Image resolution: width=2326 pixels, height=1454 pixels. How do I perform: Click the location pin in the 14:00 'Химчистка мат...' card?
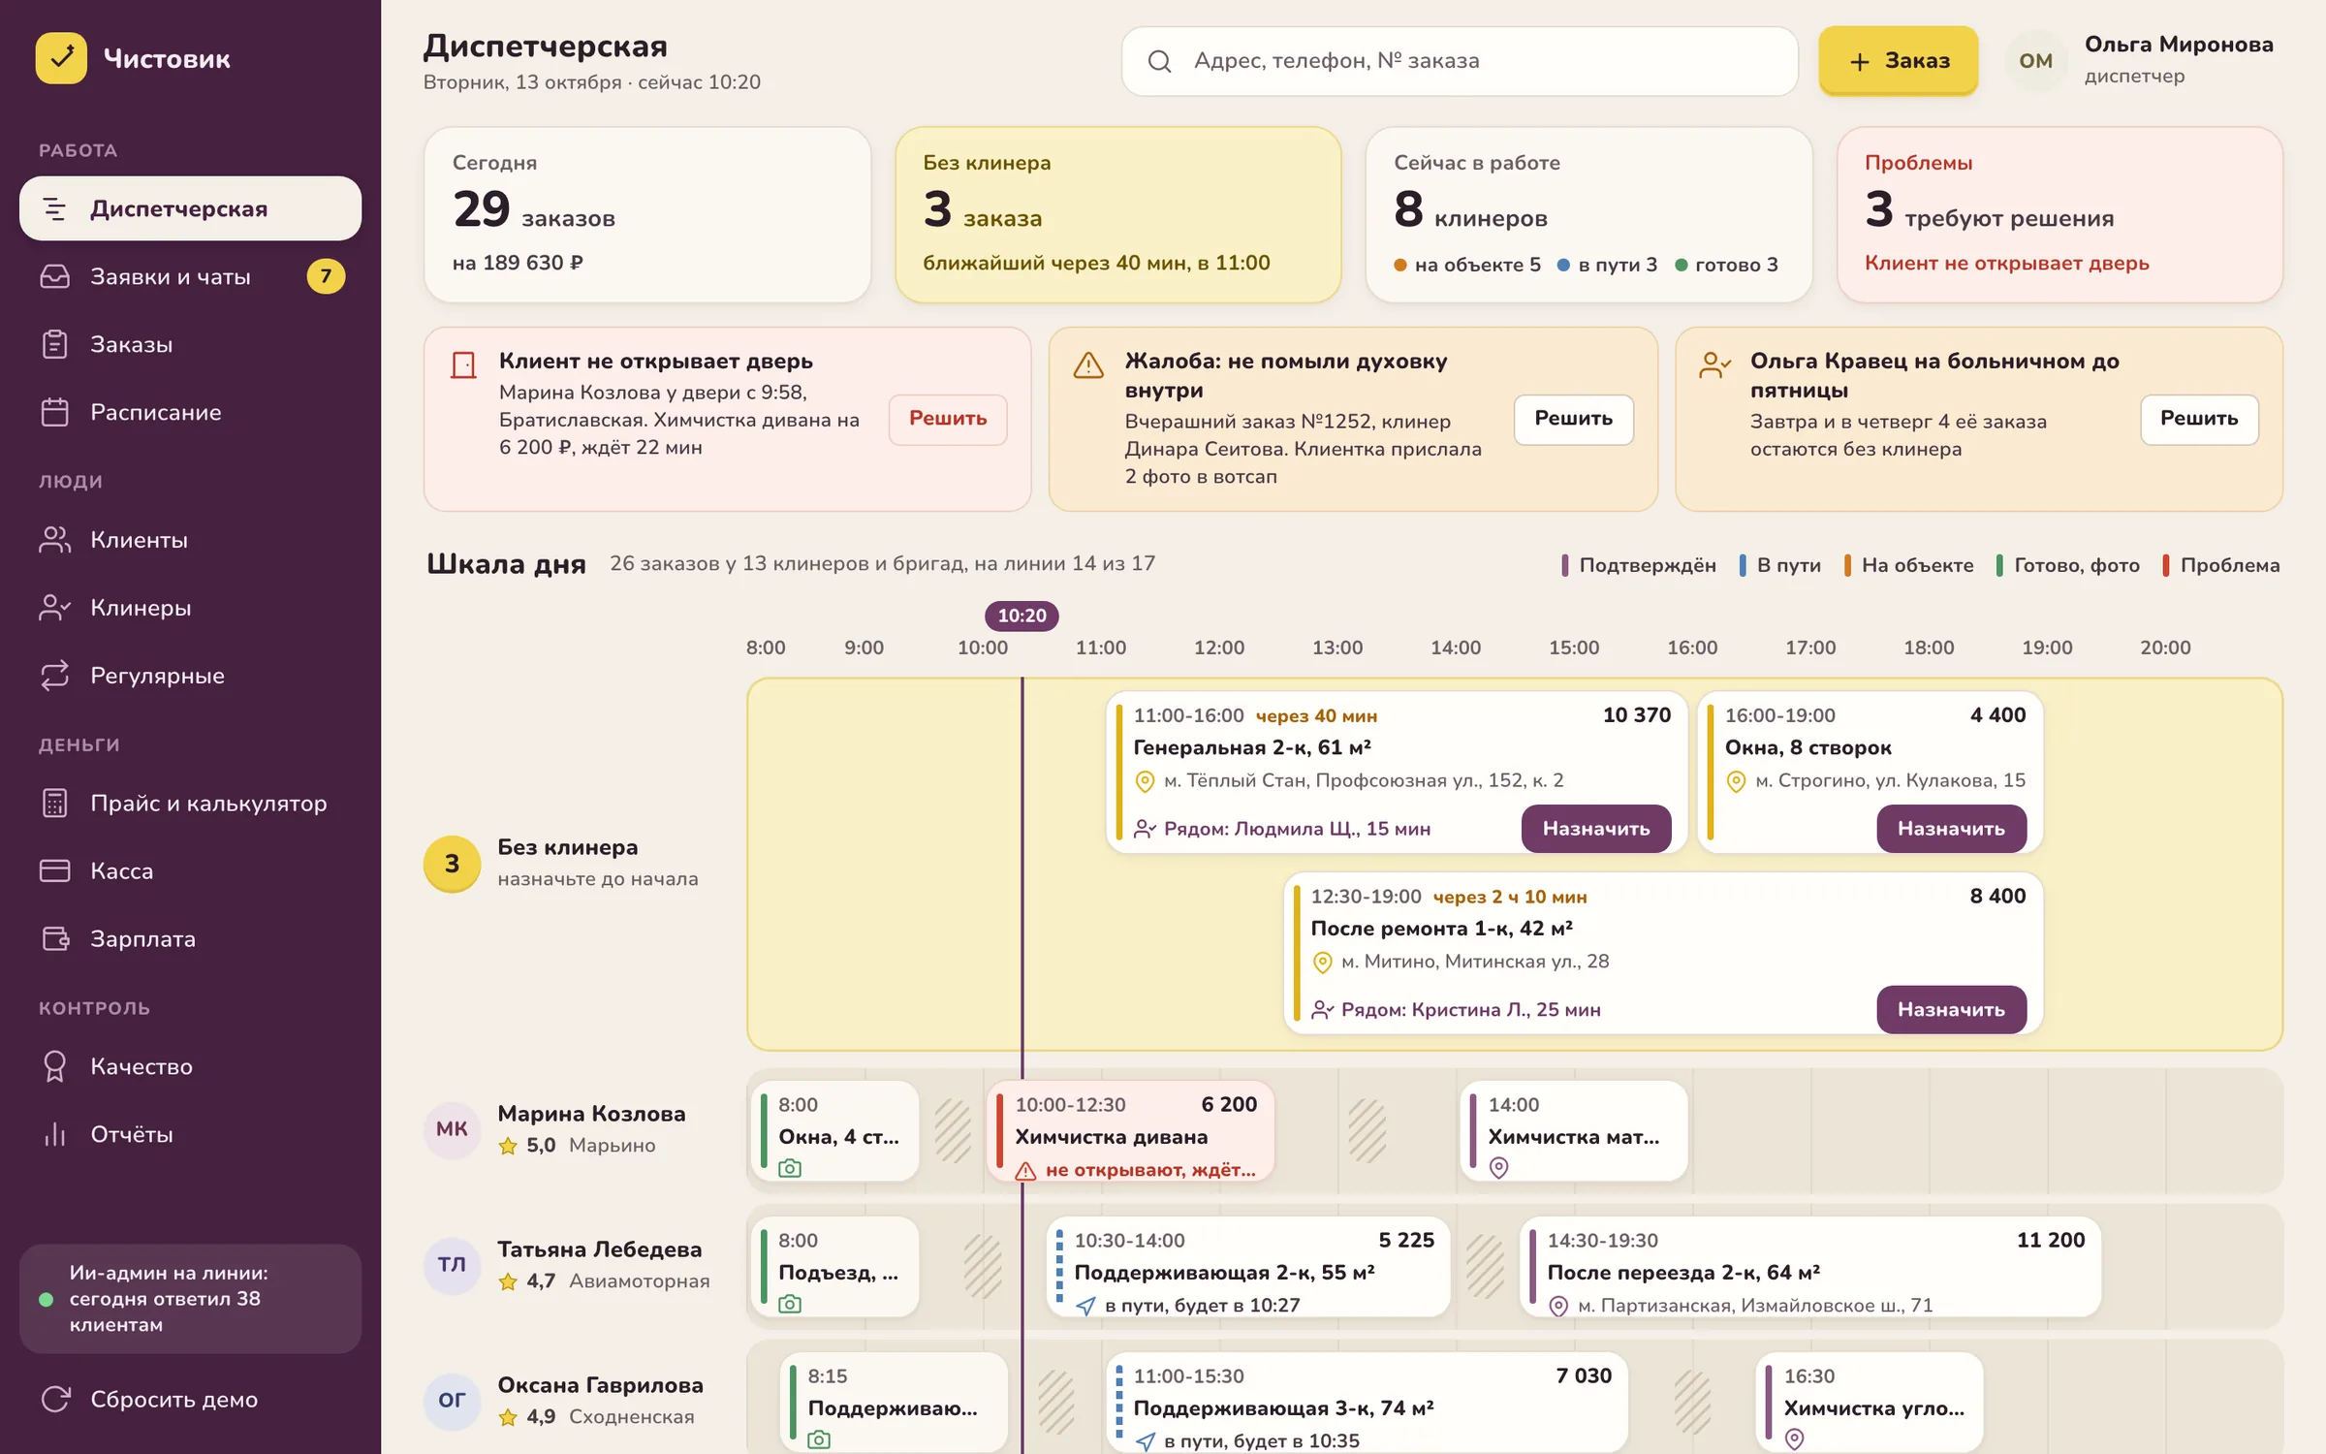1498,1168
